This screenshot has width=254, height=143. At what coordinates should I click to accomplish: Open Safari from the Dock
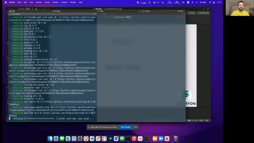point(56,139)
